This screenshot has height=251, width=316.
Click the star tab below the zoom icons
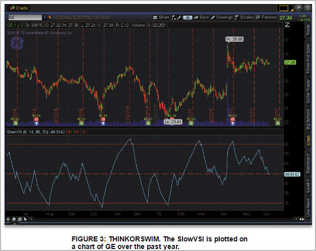click(x=15, y=223)
